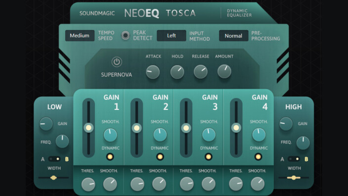Click the Low section Freq knob

[x=62, y=142]
